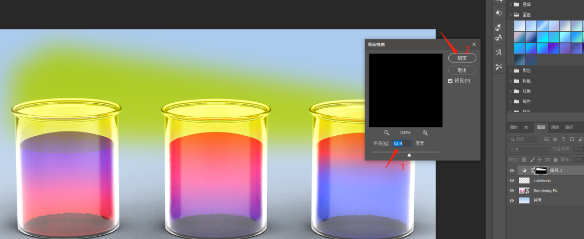Click the radius slider handle triangle
Viewport: 584px width, 239px height.
pos(409,155)
